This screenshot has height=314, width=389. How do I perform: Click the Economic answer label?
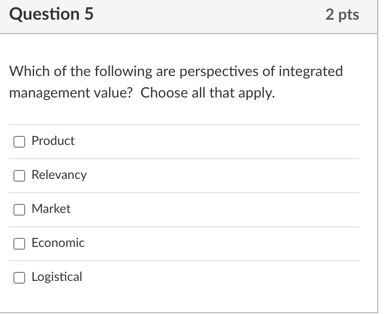(x=58, y=243)
